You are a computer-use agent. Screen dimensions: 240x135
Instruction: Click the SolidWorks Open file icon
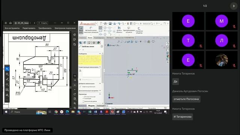105,23
